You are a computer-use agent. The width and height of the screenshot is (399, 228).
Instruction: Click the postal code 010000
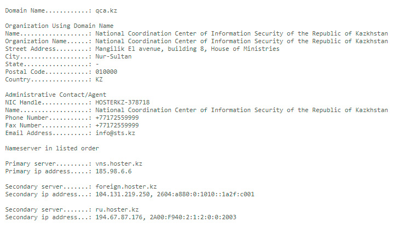(106, 72)
